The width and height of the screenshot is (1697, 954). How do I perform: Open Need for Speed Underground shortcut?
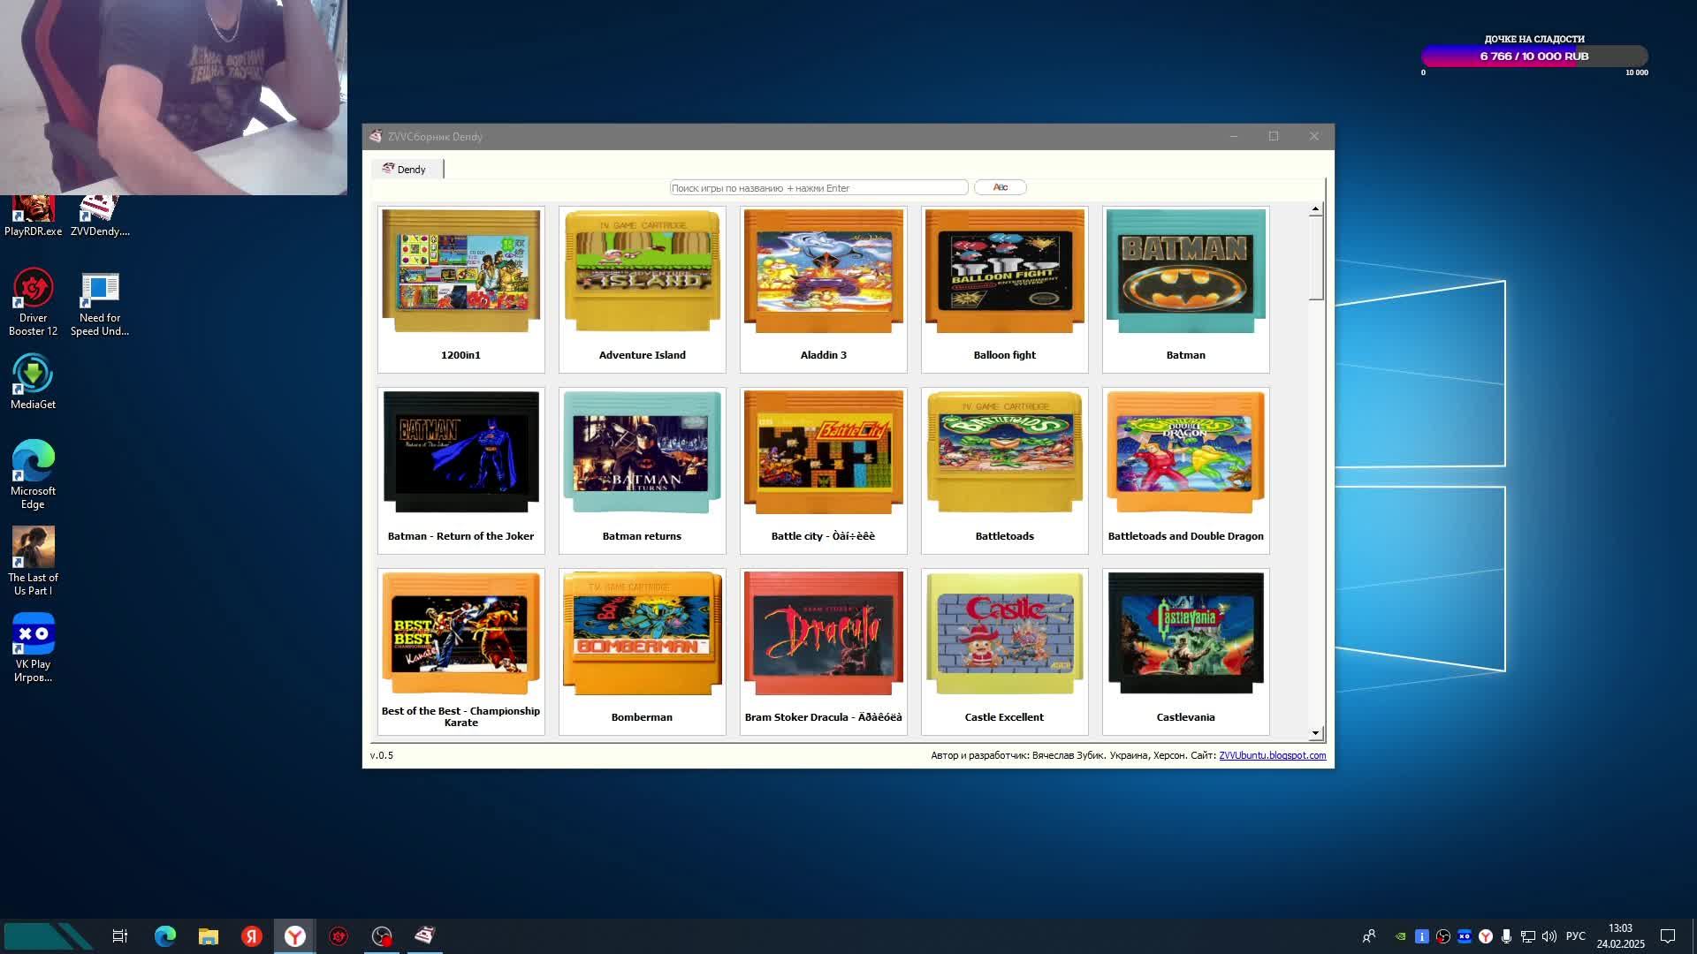(x=100, y=302)
